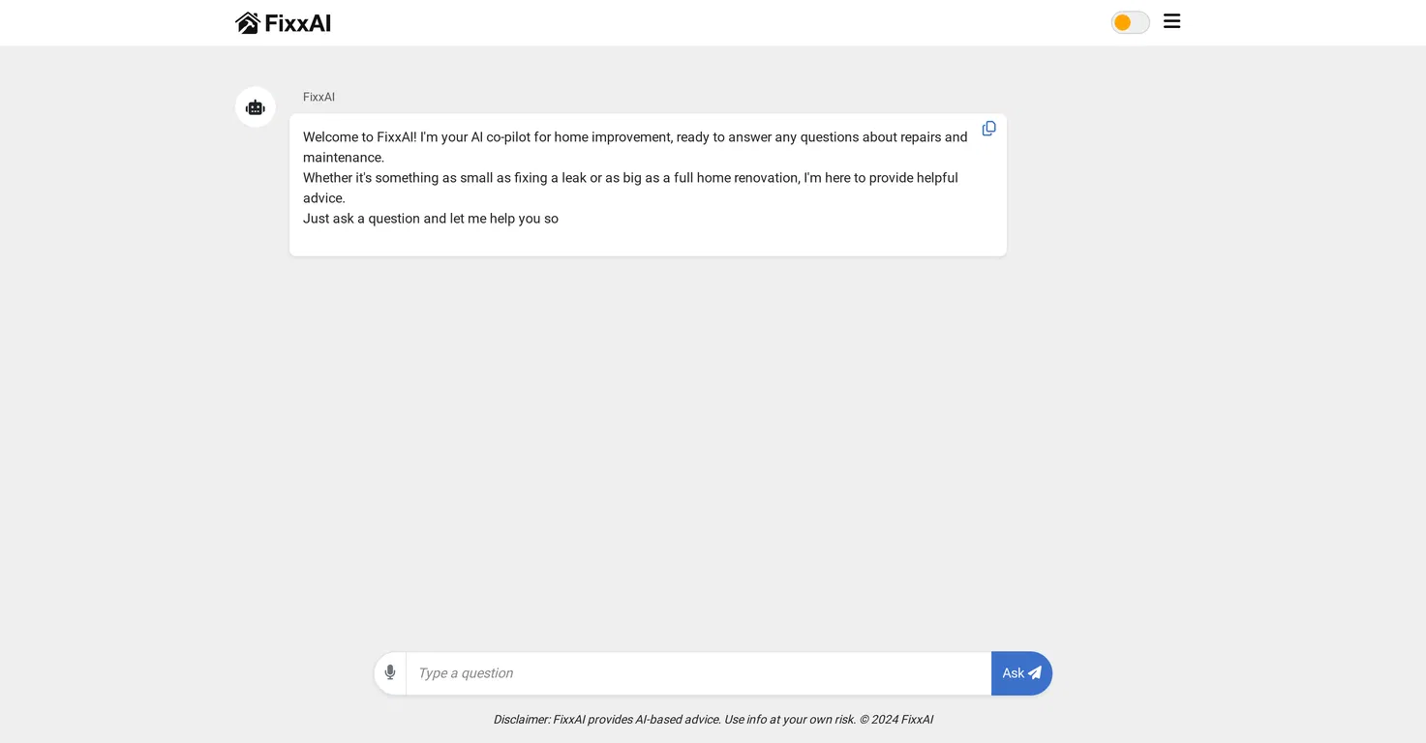Click the Ask button label
Viewport: 1426px width, 743px height.
coord(1013,673)
